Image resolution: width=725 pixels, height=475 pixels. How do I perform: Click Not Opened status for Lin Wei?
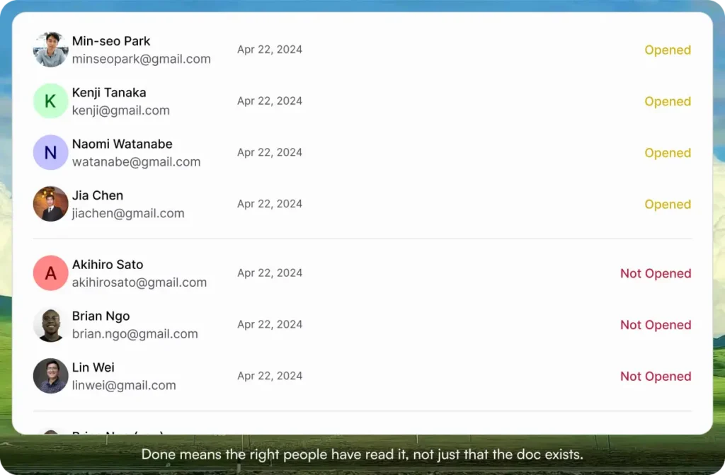tap(656, 377)
